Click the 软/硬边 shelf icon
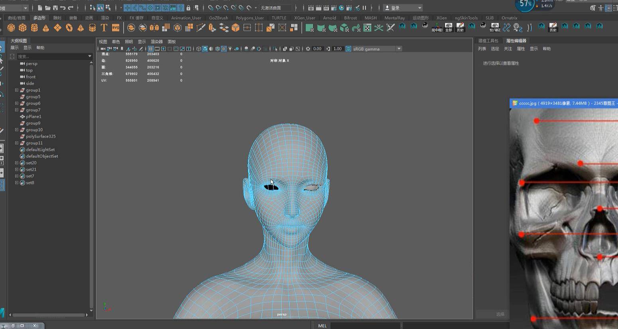618x329 pixels. click(x=495, y=27)
